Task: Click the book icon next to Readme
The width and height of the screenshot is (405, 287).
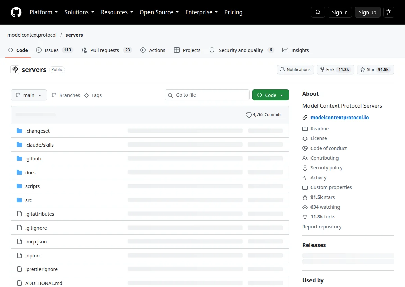Action: [x=305, y=129]
